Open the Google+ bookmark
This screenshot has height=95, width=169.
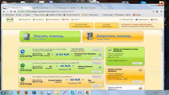point(137,15)
